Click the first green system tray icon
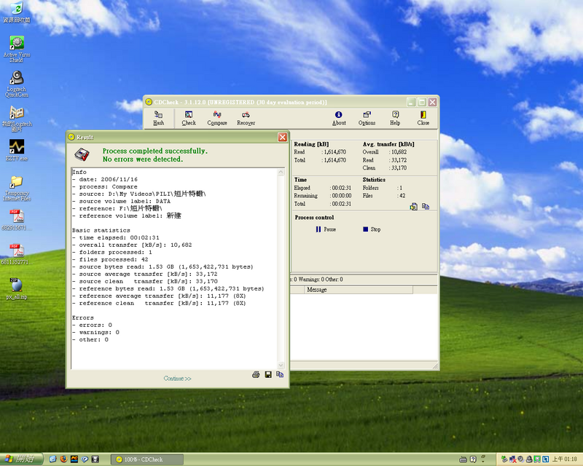This screenshot has width=583, height=466. coord(504,459)
